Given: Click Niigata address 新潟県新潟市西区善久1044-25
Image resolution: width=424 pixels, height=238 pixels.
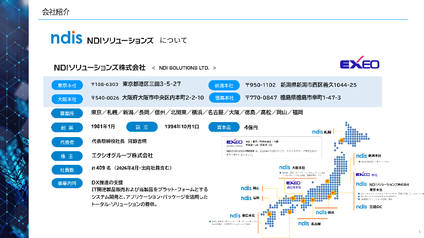Looking at the screenshot, I should coord(318,85).
